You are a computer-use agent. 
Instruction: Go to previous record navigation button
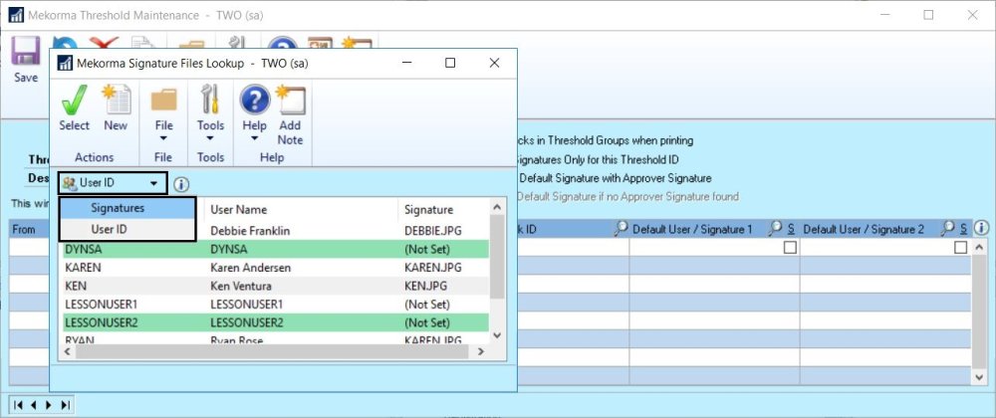(x=35, y=405)
